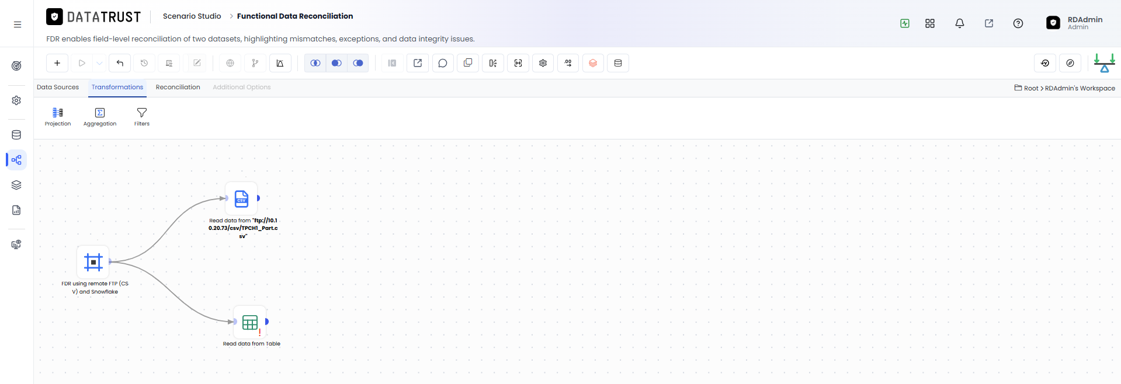Open the Reconciliation tab
Screen dimensions: 1121x384
click(x=178, y=87)
